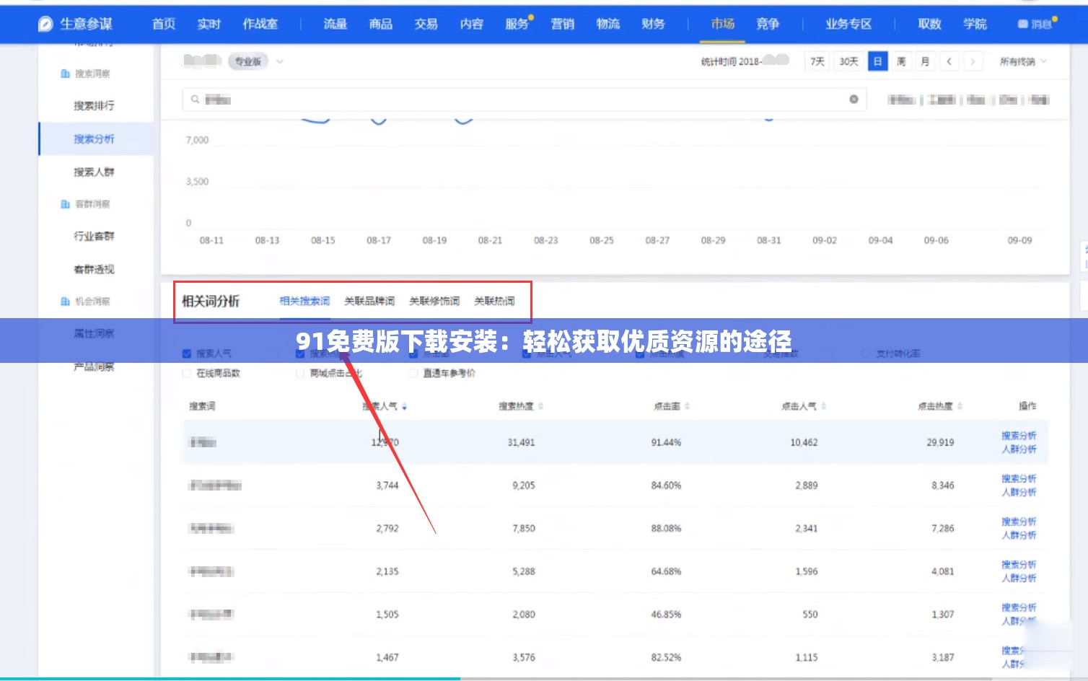This screenshot has width=1088, height=681.
Task: Open 行业客群 in the sidebar
Action: pyautogui.click(x=94, y=237)
